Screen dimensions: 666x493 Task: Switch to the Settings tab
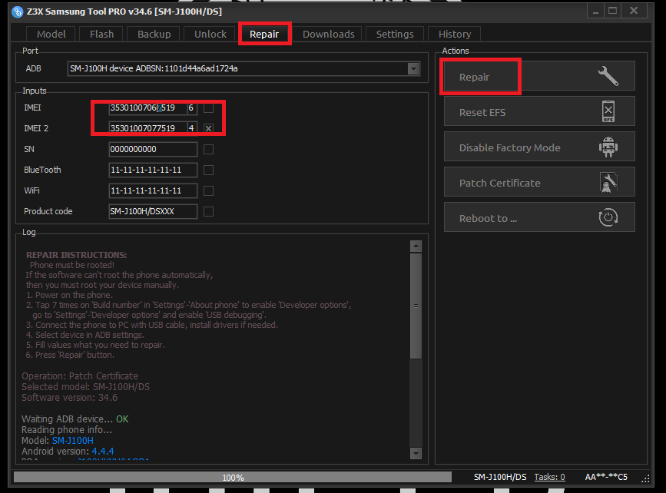[395, 34]
